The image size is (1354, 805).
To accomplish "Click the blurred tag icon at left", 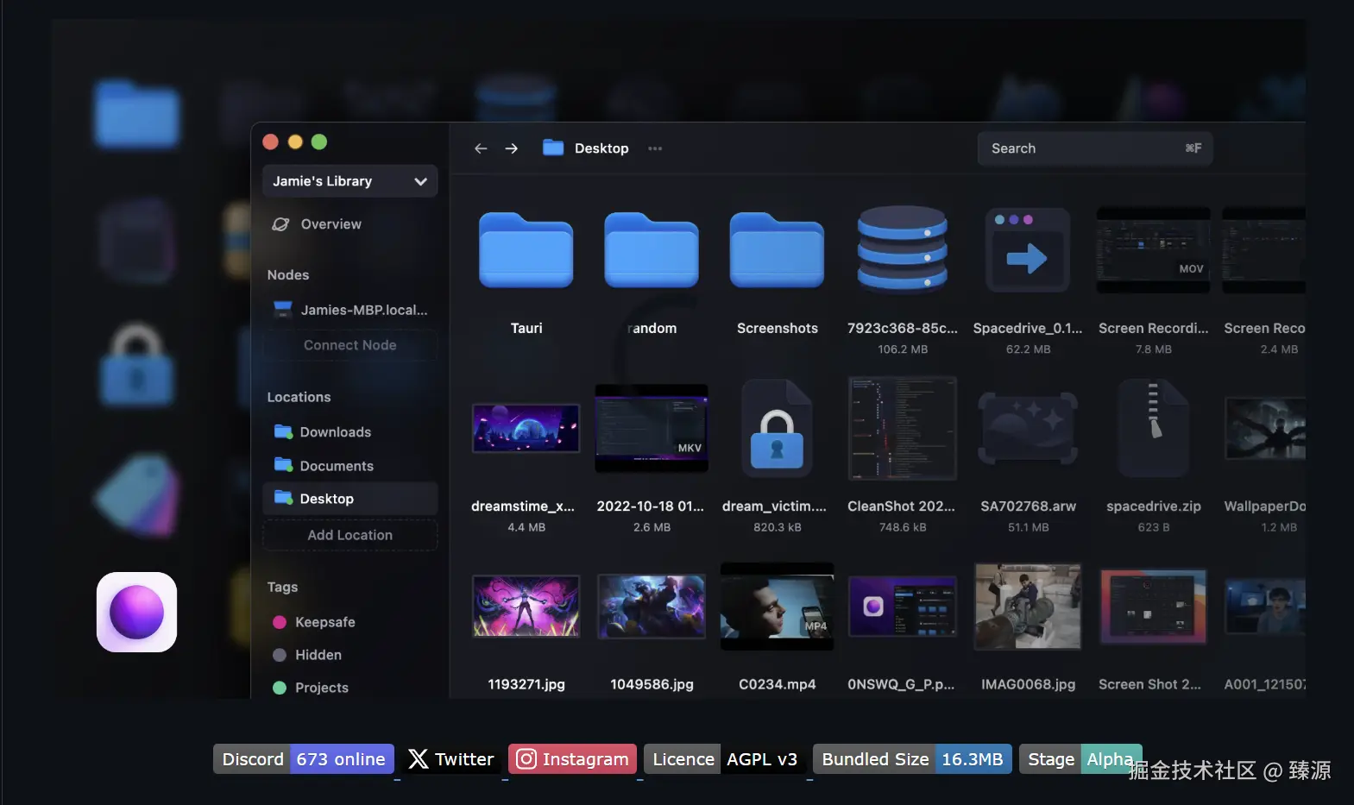I will point(138,494).
